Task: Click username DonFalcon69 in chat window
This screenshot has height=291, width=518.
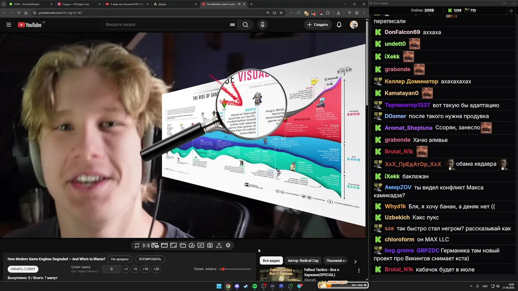Action: tap(402, 32)
